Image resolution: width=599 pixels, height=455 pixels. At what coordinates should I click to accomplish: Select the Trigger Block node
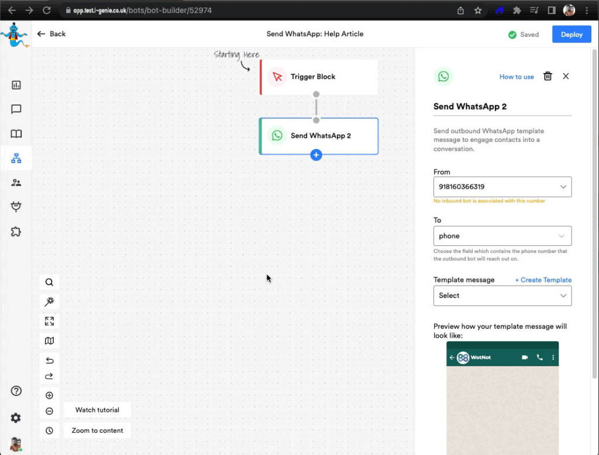(319, 77)
